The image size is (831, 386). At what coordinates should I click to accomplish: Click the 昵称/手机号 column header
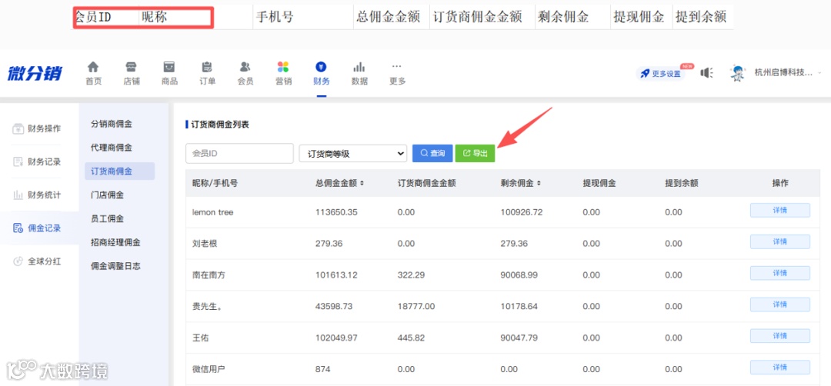215,183
